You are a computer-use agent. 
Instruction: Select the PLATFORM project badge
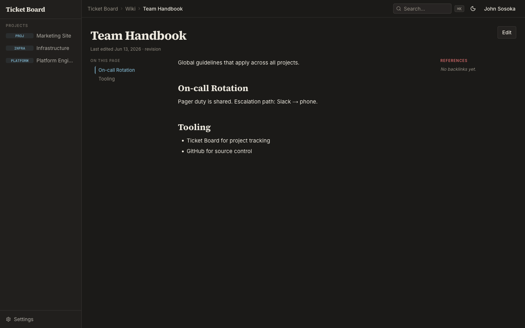(x=20, y=60)
